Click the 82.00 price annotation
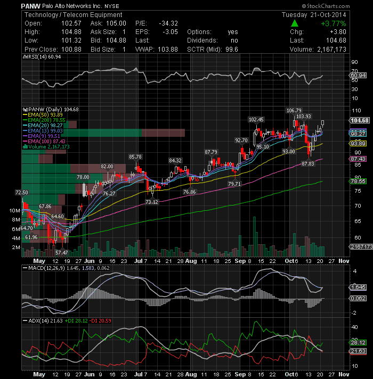The width and height of the screenshot is (373, 379). [x=107, y=166]
